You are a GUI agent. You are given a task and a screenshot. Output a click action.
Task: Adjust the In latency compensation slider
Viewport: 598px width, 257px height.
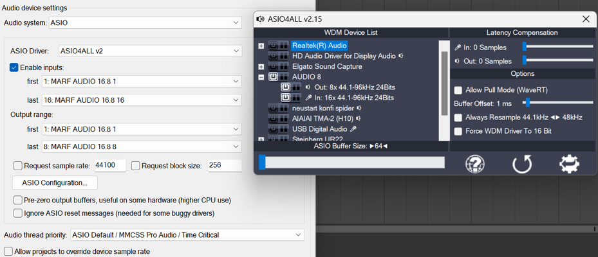[558, 46]
